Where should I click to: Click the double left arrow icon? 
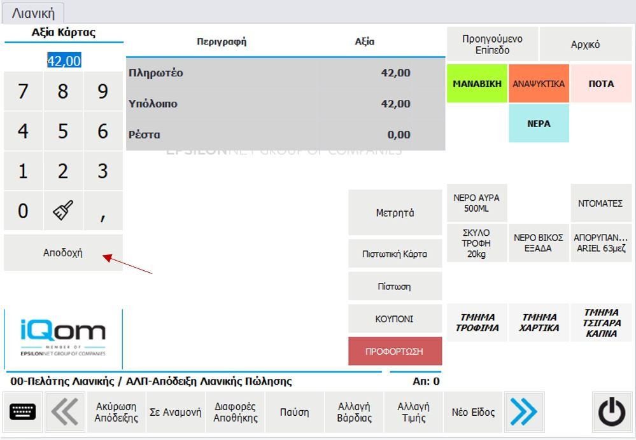(64, 412)
